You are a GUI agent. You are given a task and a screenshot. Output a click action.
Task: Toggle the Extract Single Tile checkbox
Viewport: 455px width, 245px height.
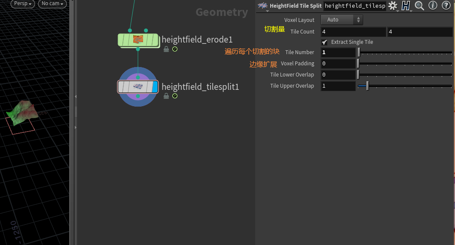tap(324, 42)
